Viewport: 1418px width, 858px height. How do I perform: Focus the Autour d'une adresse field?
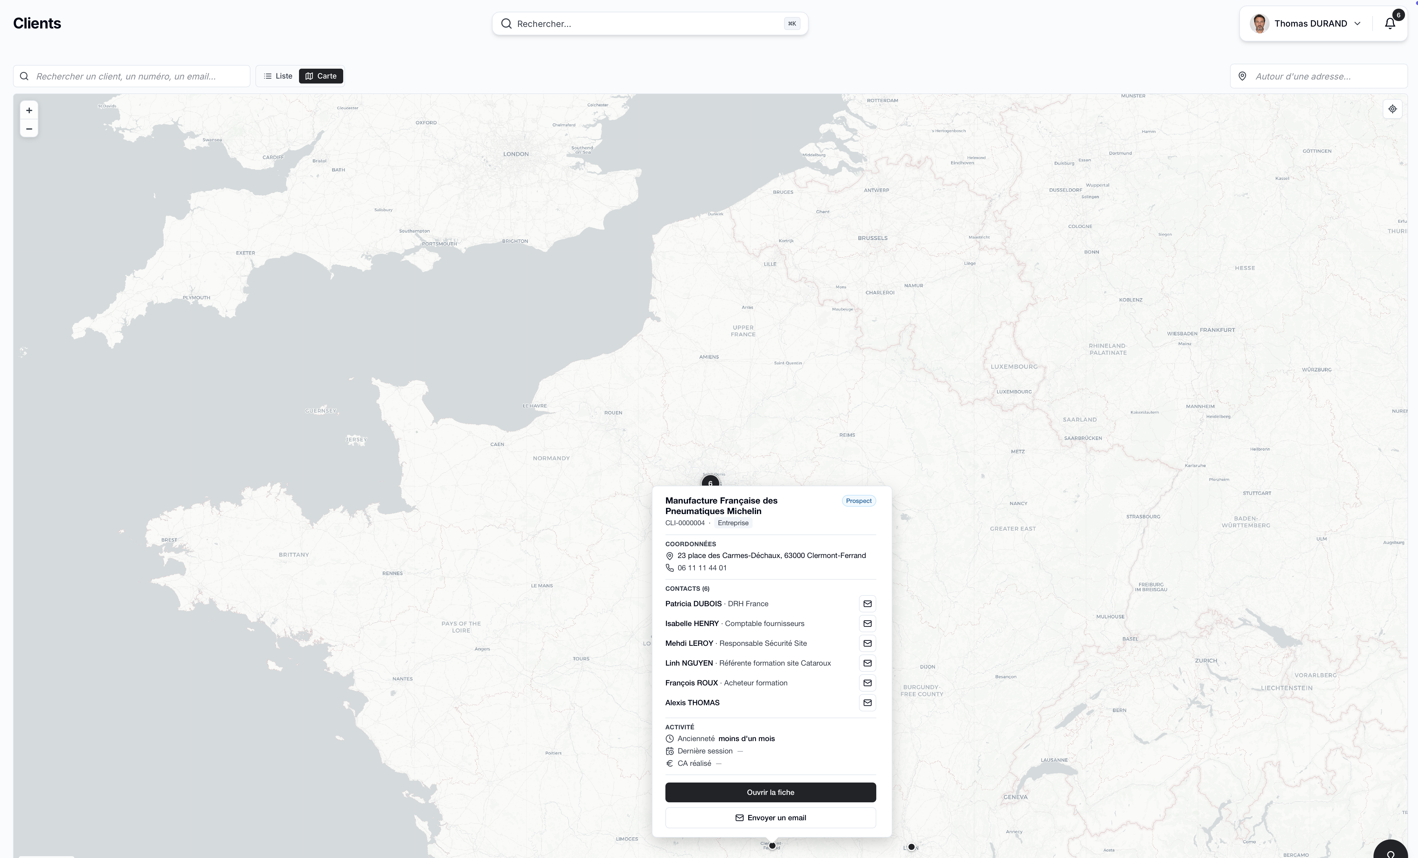[1318, 76]
